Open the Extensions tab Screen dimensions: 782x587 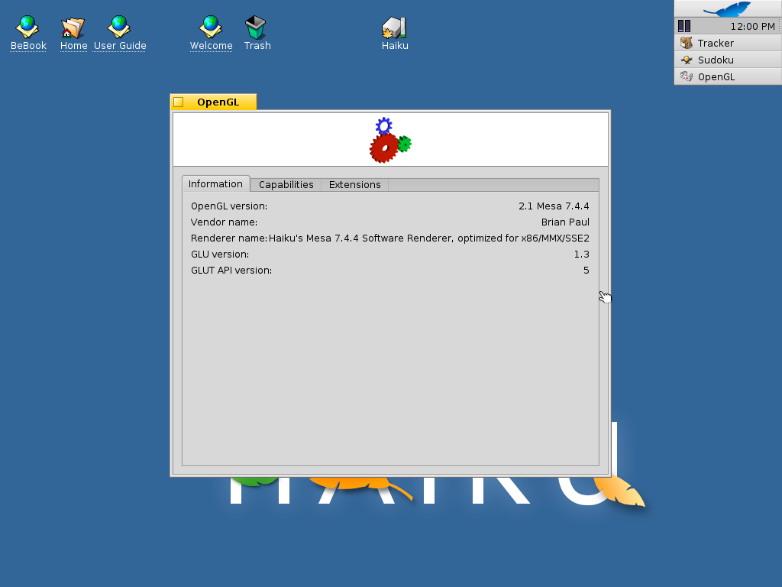pyautogui.click(x=354, y=185)
